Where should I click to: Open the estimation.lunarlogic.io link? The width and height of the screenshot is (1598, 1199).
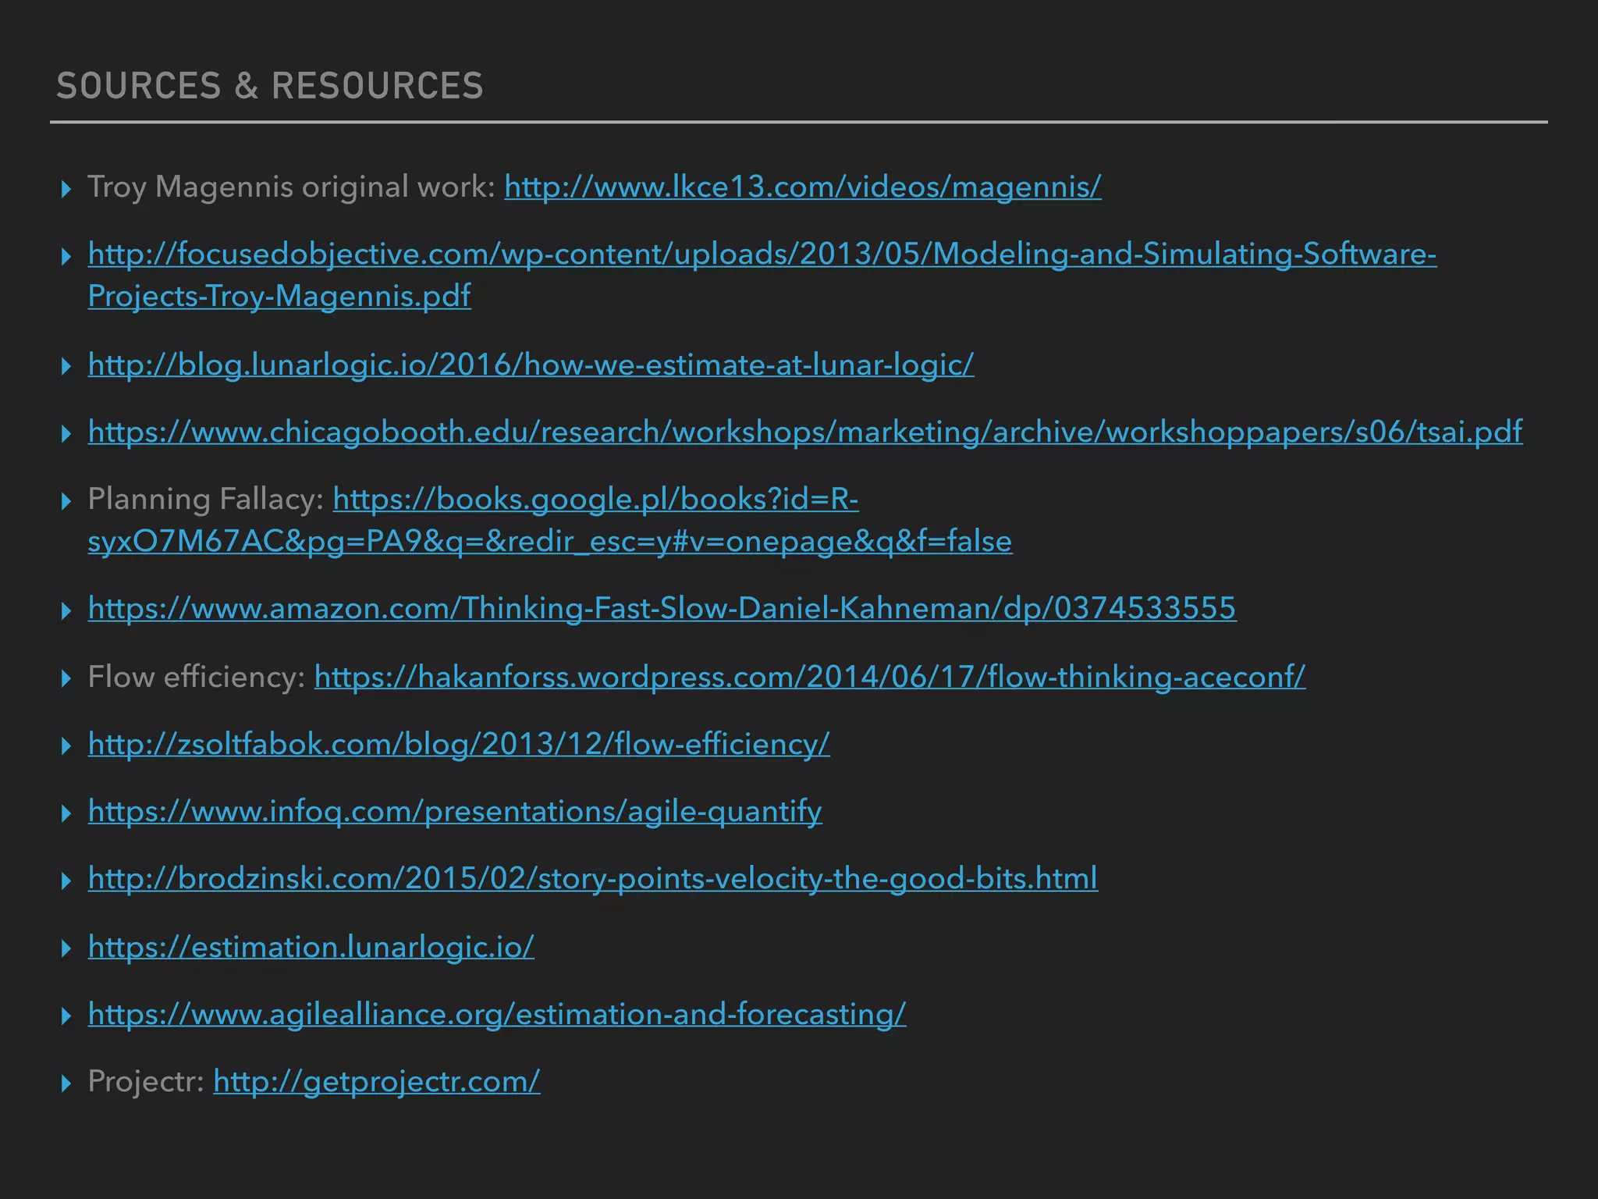click(x=311, y=948)
